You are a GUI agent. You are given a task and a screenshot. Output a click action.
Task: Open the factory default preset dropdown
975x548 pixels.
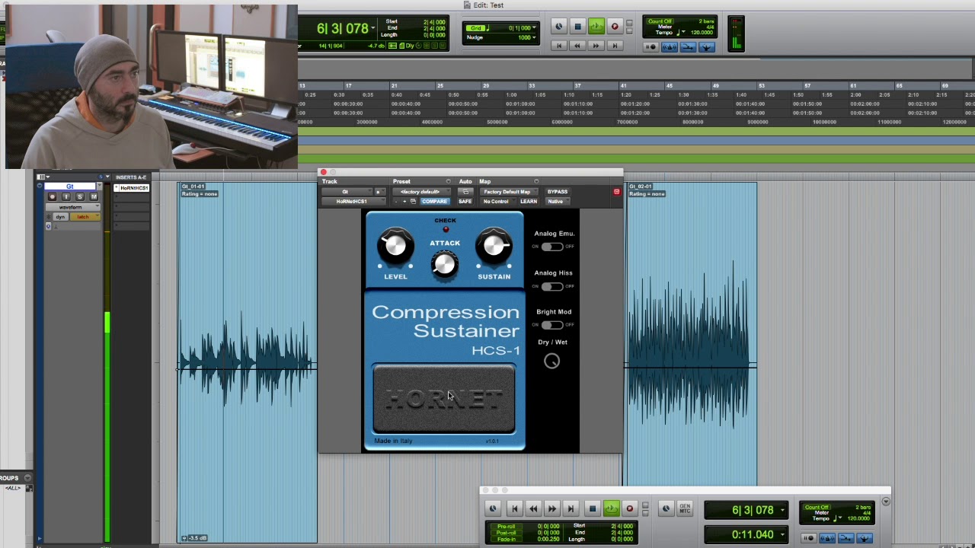420,192
